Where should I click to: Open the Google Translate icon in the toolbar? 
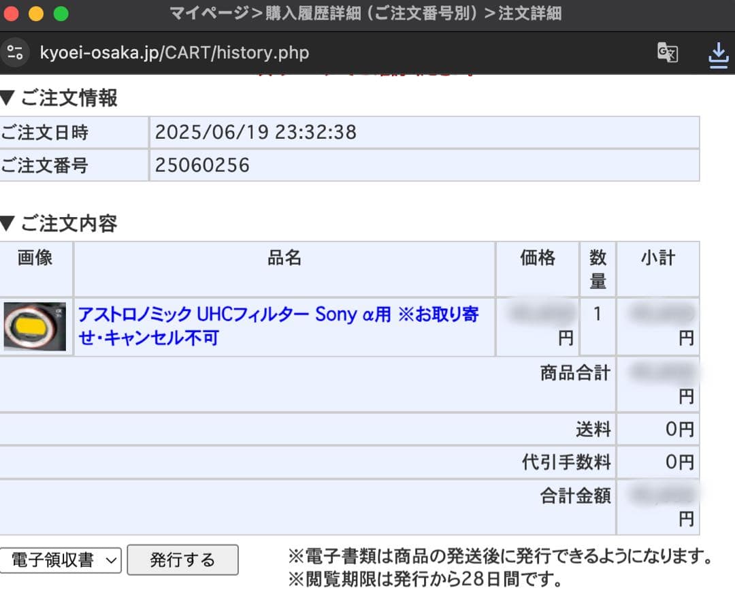pos(668,52)
